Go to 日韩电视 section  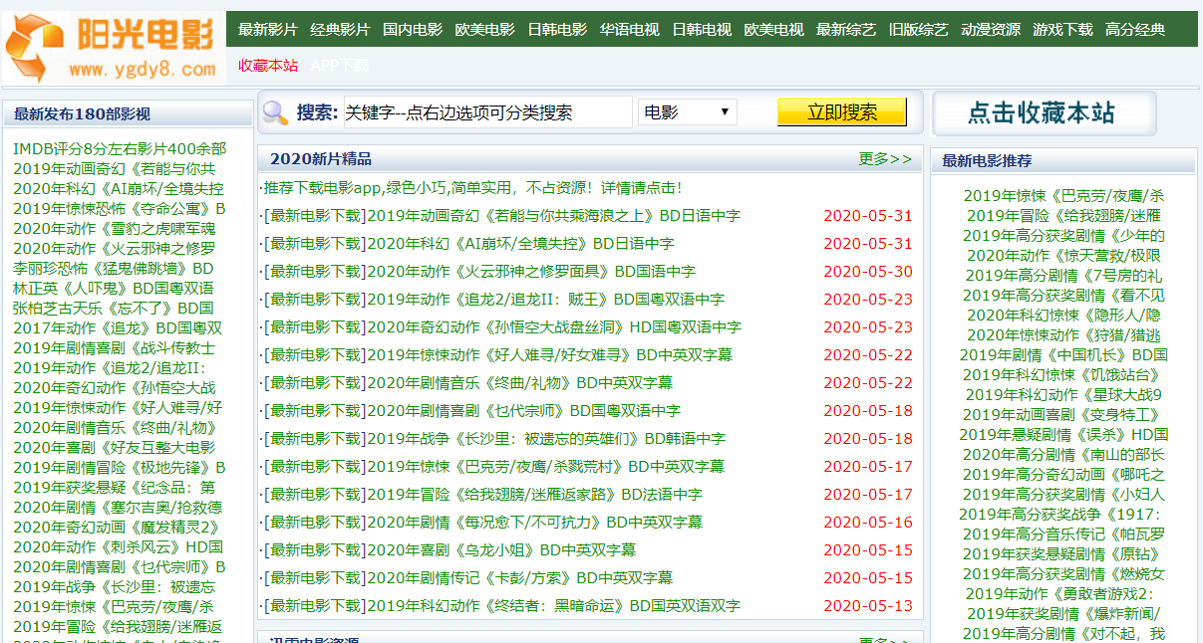[702, 29]
